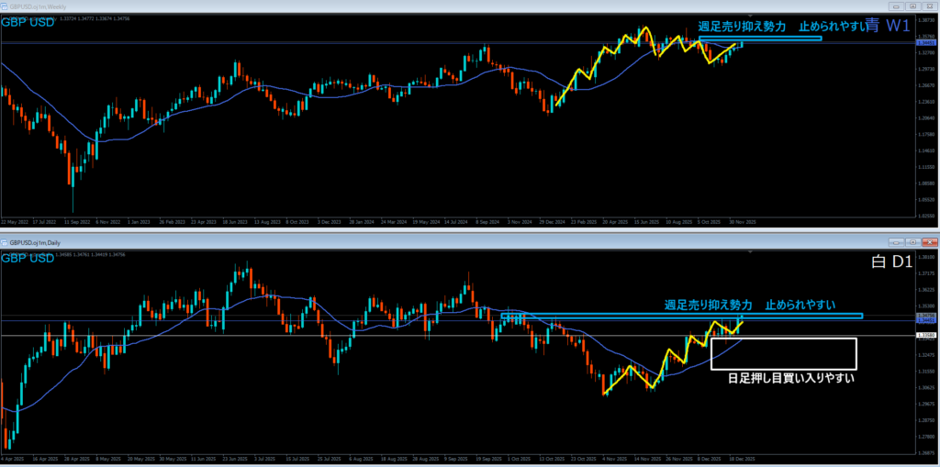The image size is (940, 467).
Task: Click the Daily chart window's title bar icon
Action: coord(6,241)
